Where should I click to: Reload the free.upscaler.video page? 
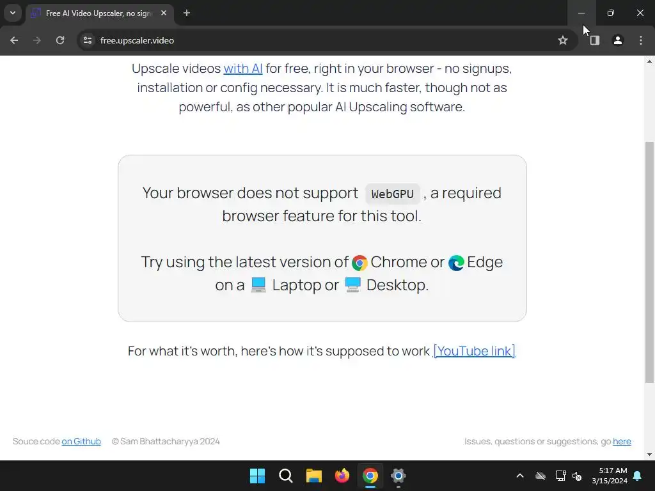click(60, 40)
